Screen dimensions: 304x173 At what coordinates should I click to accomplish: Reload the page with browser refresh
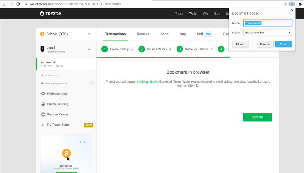(x=18, y=4)
